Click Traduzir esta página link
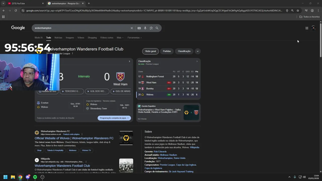This screenshot has width=322, height=181. (71, 134)
